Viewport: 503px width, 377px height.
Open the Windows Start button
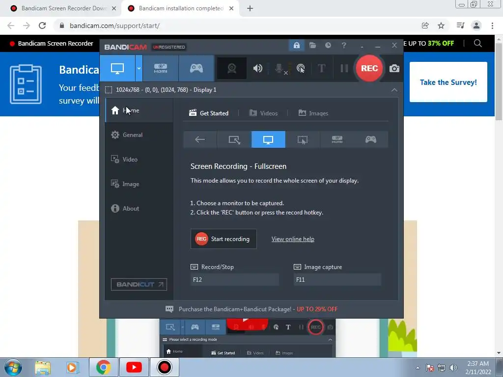pos(13,367)
